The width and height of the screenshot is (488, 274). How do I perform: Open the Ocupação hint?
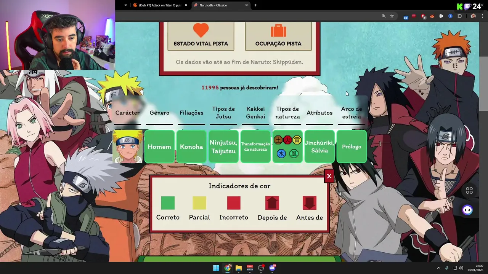278,37
